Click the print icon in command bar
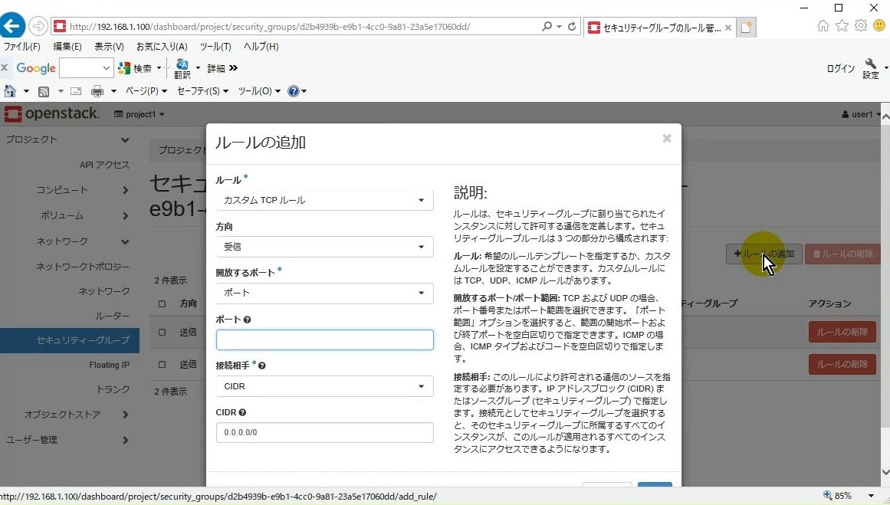 tap(97, 90)
